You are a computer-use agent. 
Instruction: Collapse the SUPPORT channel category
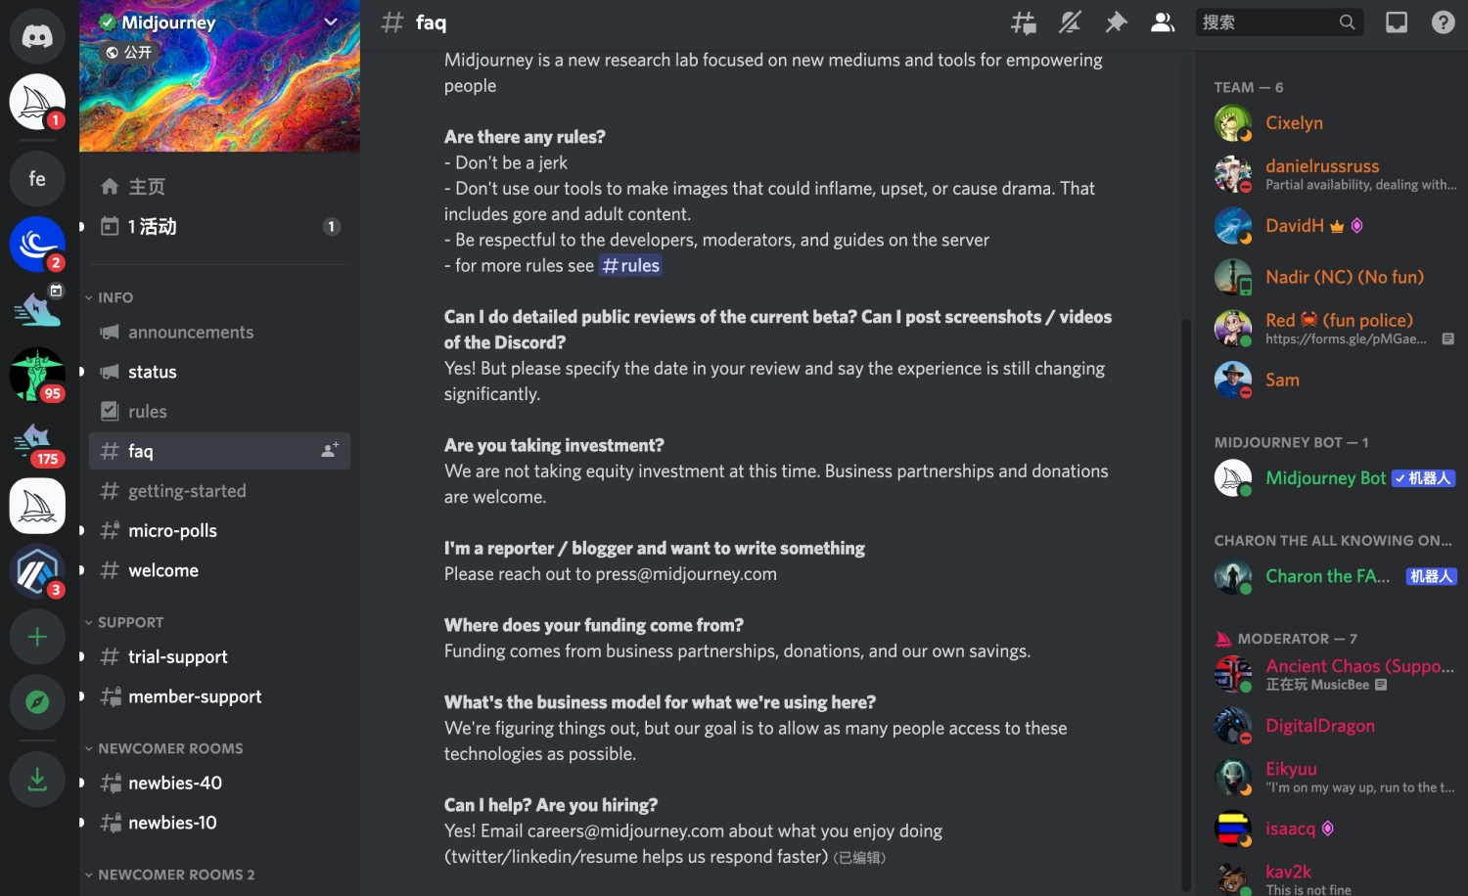click(x=129, y=622)
